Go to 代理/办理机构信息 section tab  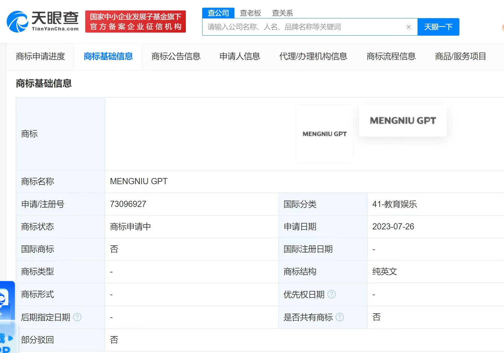(x=313, y=56)
